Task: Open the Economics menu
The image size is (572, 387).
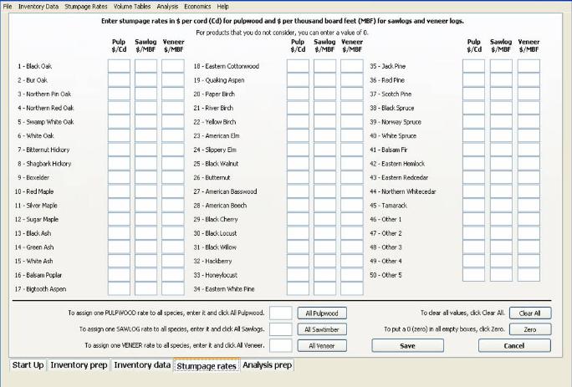Action: click(x=197, y=6)
